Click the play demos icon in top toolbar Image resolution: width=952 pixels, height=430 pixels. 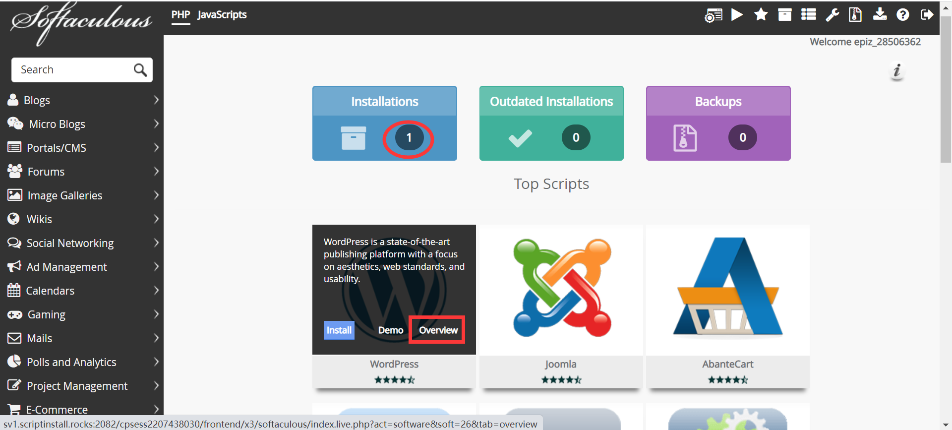[x=737, y=15]
